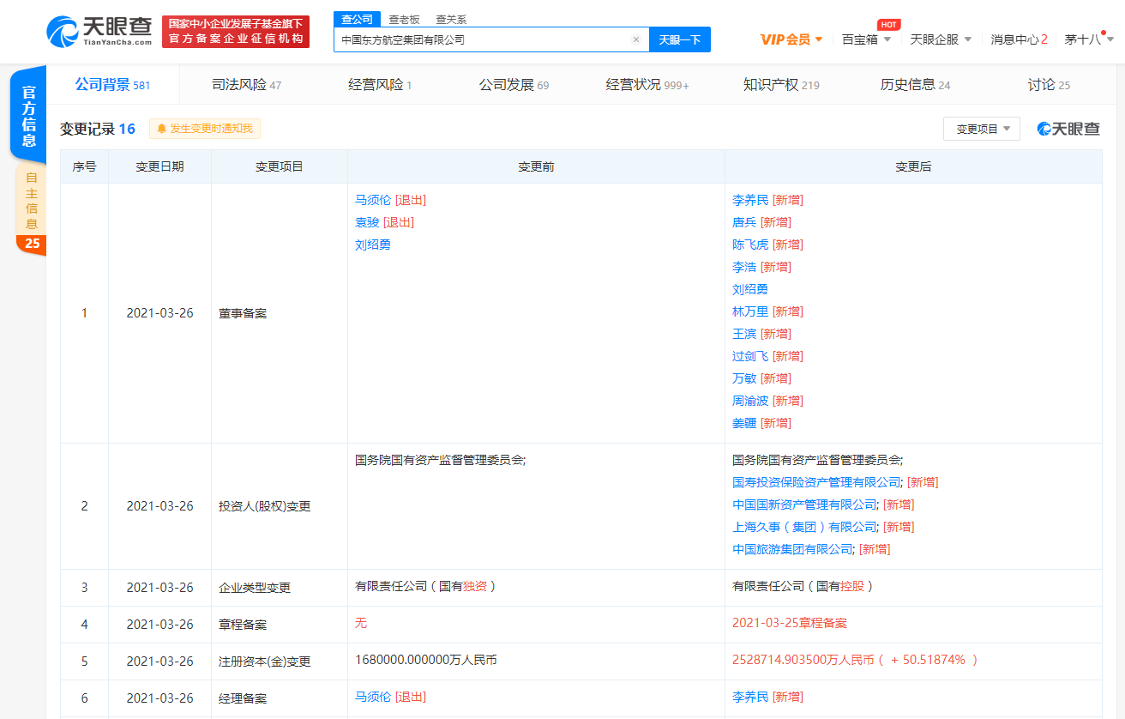
Task: Click the 变更项目 column header
Action: (x=280, y=166)
